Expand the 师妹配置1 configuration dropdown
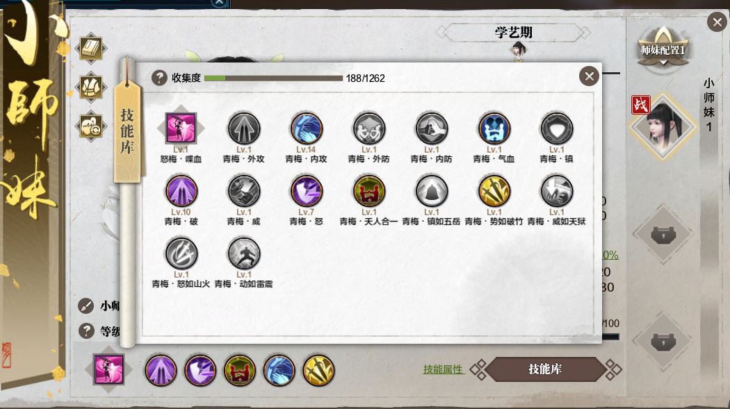 pyautogui.click(x=663, y=51)
